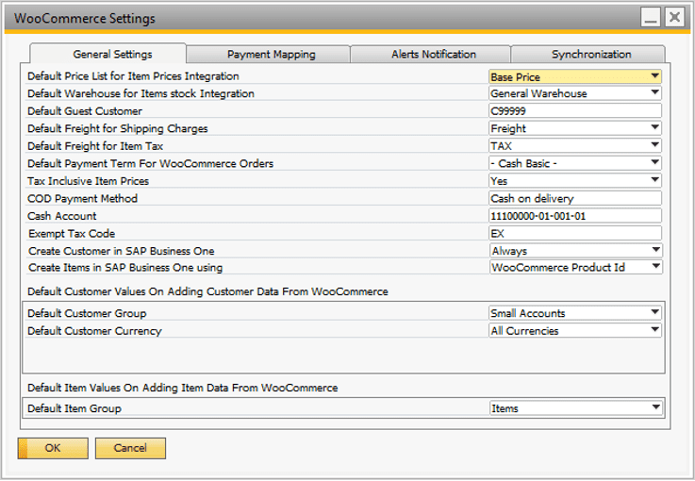Viewport: 695px width, 481px height.
Task: Open Tax Inclusive Item Prices dropdown
Action: 575,181
